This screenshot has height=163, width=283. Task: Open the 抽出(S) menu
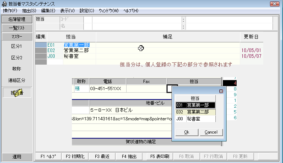pyautogui.click(x=29, y=11)
